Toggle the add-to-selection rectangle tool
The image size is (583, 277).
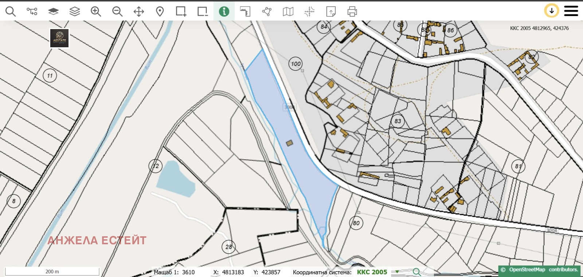(x=181, y=12)
